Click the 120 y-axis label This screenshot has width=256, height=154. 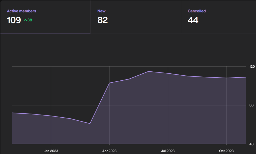tap(251, 66)
